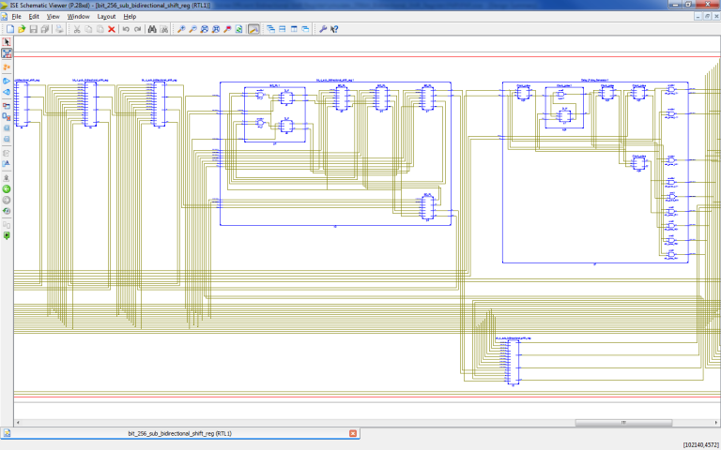Click the New file icon
Viewport: 721px width, 450px height.
pos(9,29)
